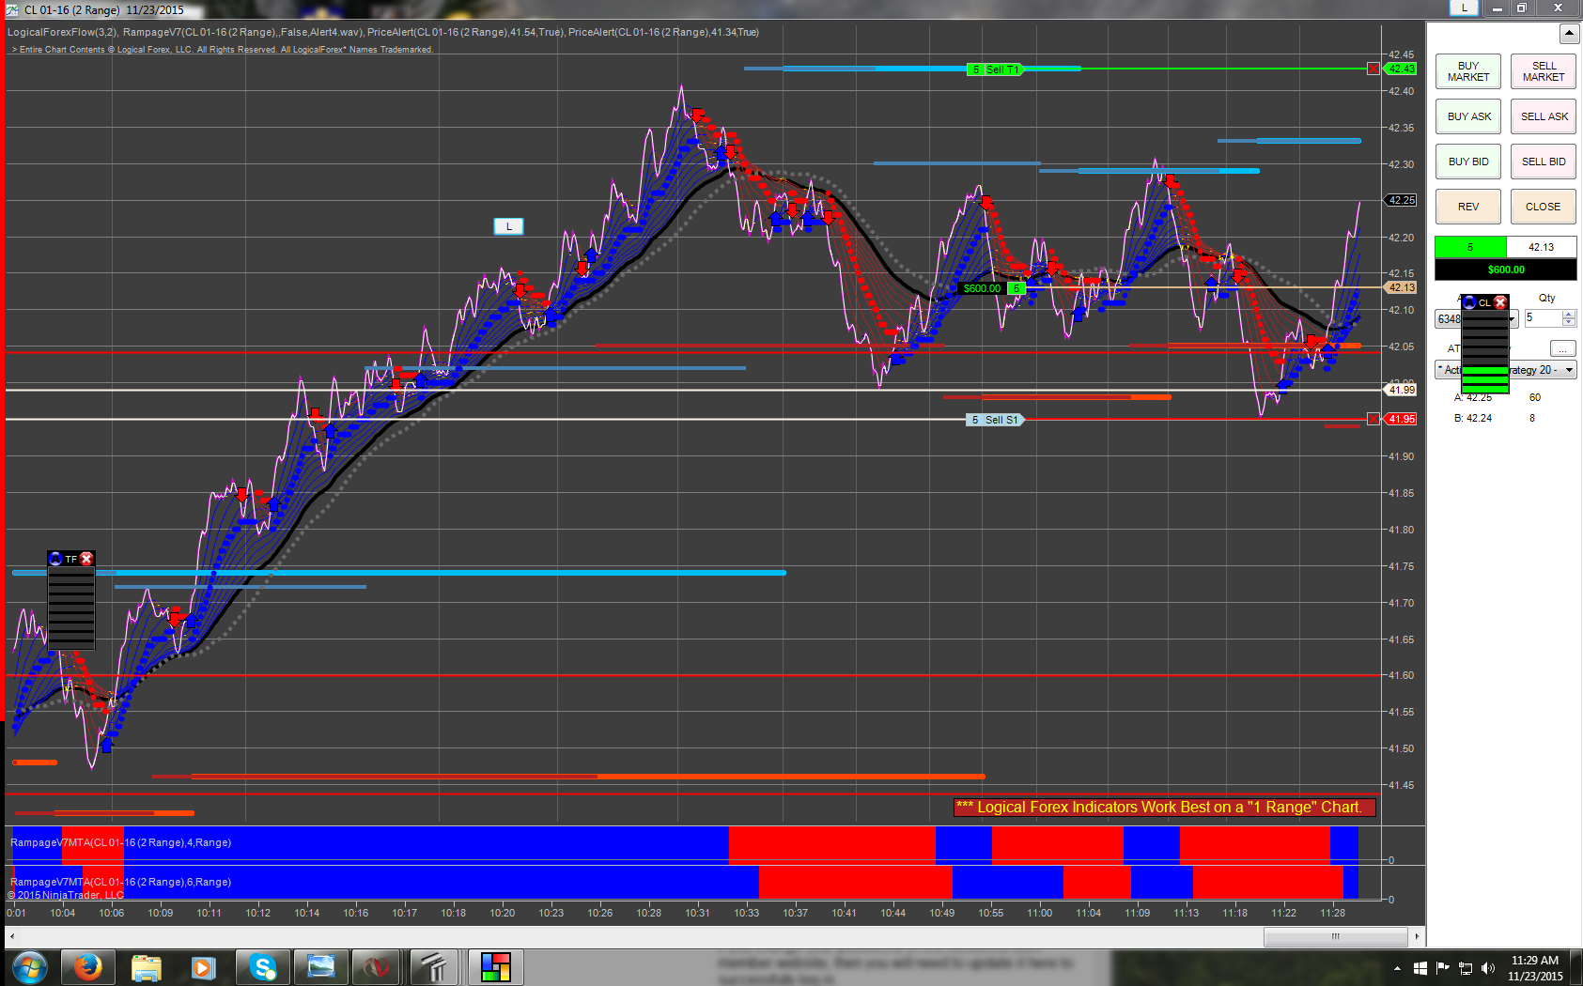Click the SELL BID button
The image size is (1583, 986).
(1544, 162)
